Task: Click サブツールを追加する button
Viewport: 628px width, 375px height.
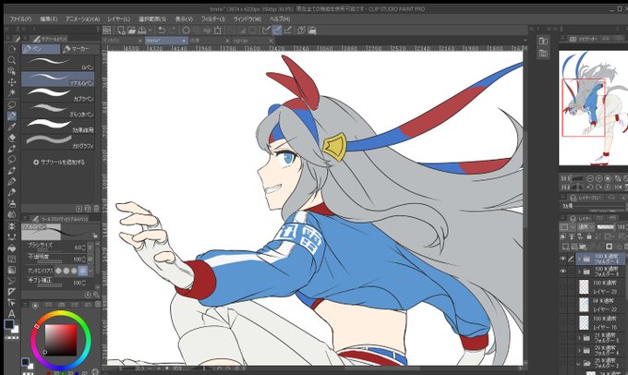Action: pyautogui.click(x=59, y=163)
